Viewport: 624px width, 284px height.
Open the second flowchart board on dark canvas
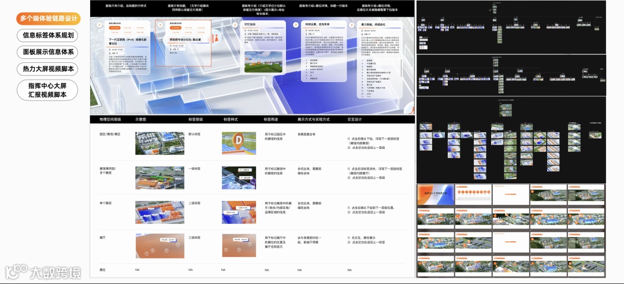click(x=511, y=75)
